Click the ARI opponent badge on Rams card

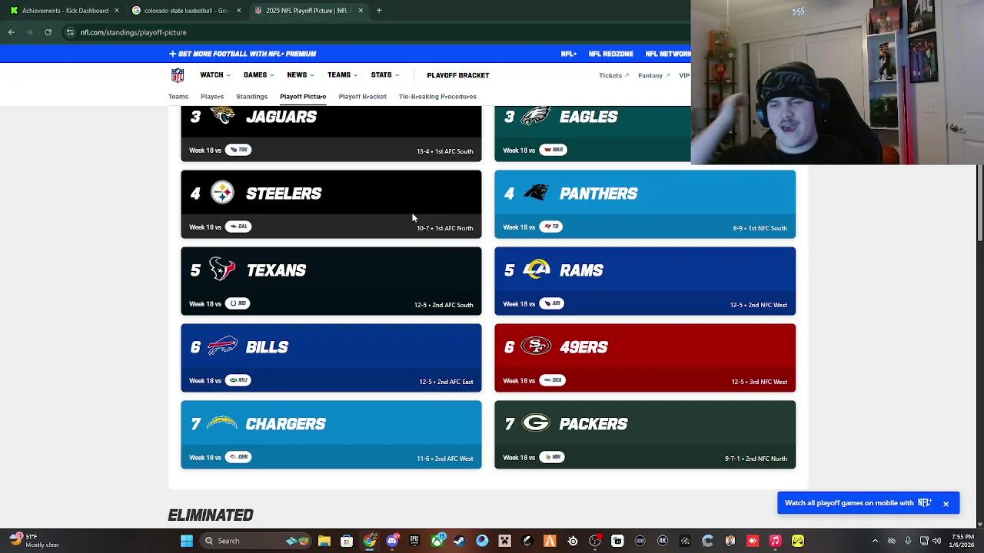click(x=552, y=303)
